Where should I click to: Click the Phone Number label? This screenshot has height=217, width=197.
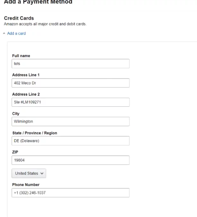(26, 185)
